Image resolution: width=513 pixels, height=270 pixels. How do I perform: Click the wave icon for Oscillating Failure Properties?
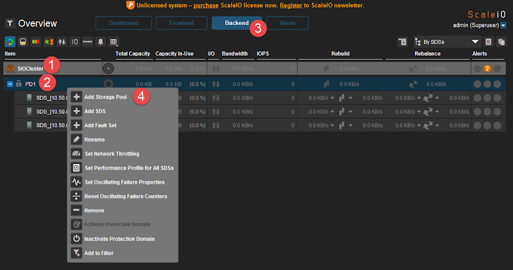click(76, 182)
